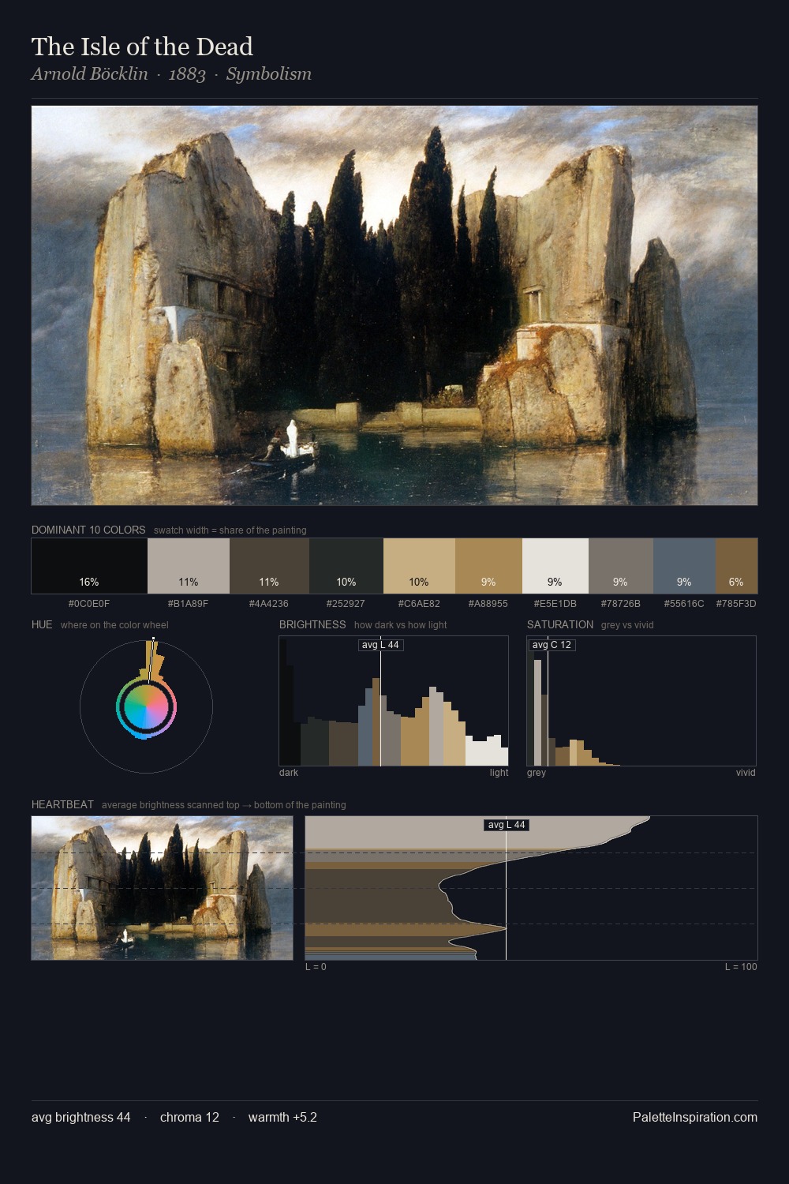Click the hex label '#0C0E0F'
The image size is (789, 1184).
(x=89, y=604)
